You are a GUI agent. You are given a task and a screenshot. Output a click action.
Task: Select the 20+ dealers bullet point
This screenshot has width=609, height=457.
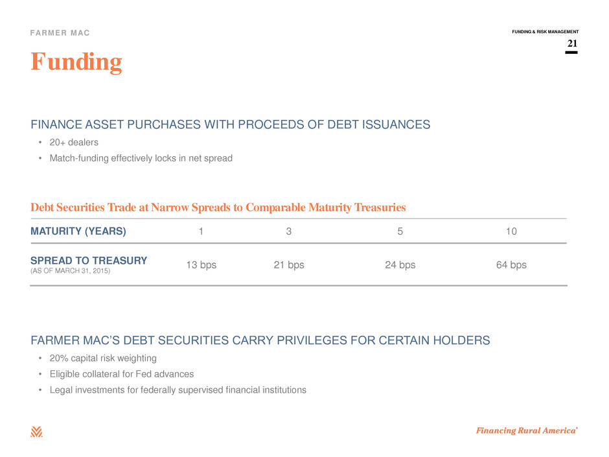[74, 142]
